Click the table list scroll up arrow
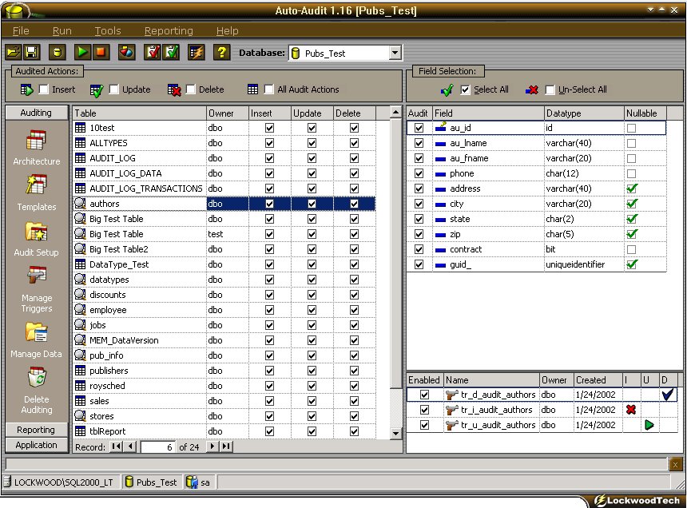 pos(395,112)
